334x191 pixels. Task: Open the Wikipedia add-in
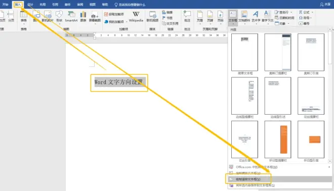pyautogui.click(x=136, y=17)
